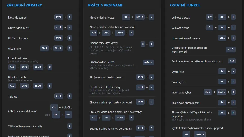This screenshot has width=244, height=137.
Task: Click the J key beside Duplikování aktivní vrstvy
Action: pyautogui.click(x=151, y=88)
